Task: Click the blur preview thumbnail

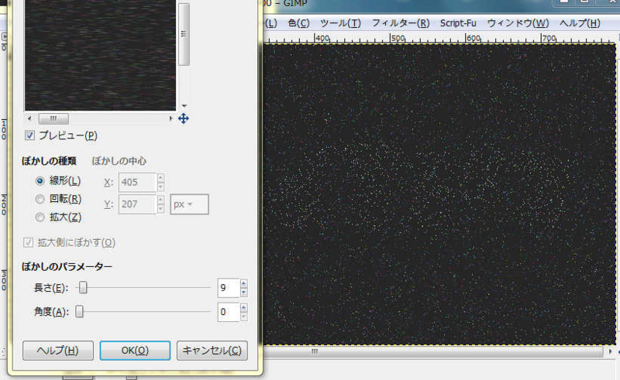Action: [x=101, y=55]
